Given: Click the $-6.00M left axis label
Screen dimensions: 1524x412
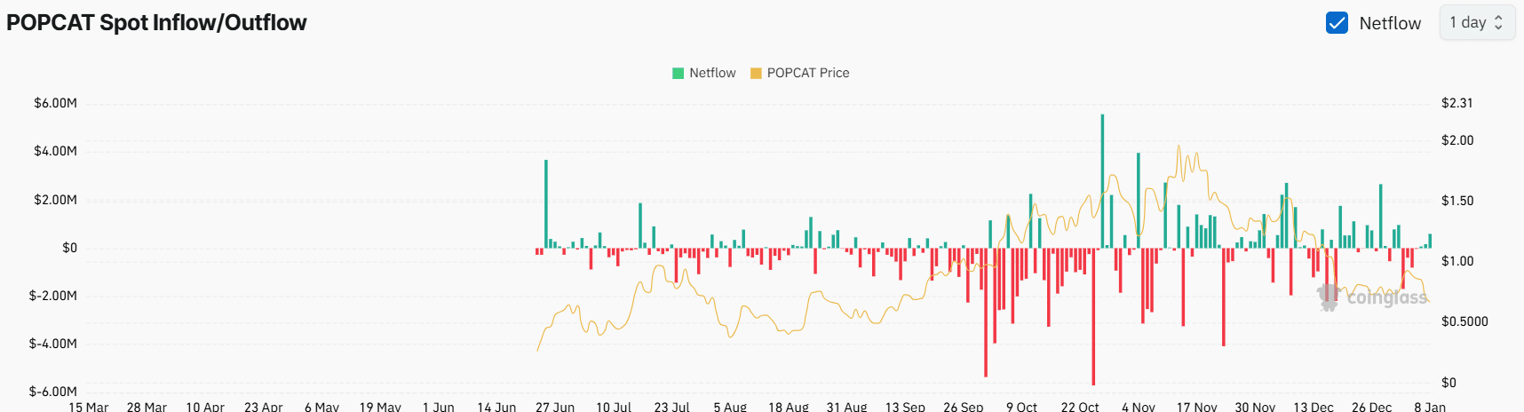Looking at the screenshot, I should [x=53, y=392].
